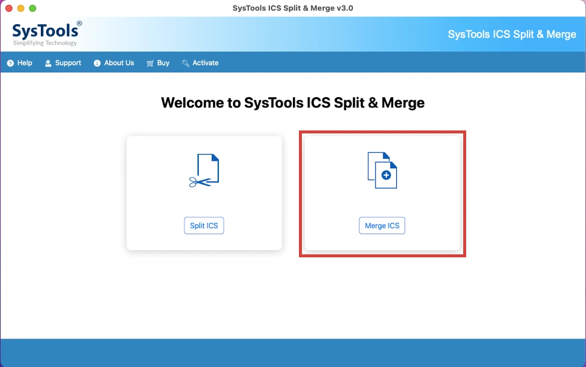The image size is (586, 367).
Task: Close the window with red button
Action: coord(9,8)
